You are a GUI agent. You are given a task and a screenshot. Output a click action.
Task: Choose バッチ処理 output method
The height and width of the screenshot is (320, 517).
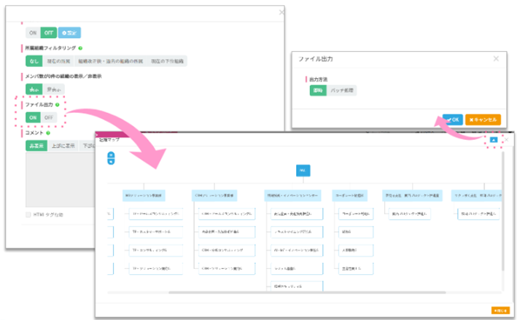(341, 90)
